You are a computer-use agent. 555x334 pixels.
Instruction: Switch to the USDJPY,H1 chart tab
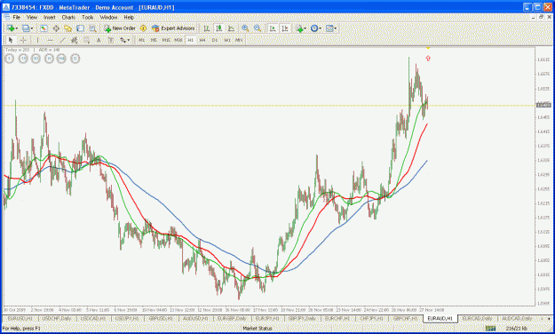126,318
